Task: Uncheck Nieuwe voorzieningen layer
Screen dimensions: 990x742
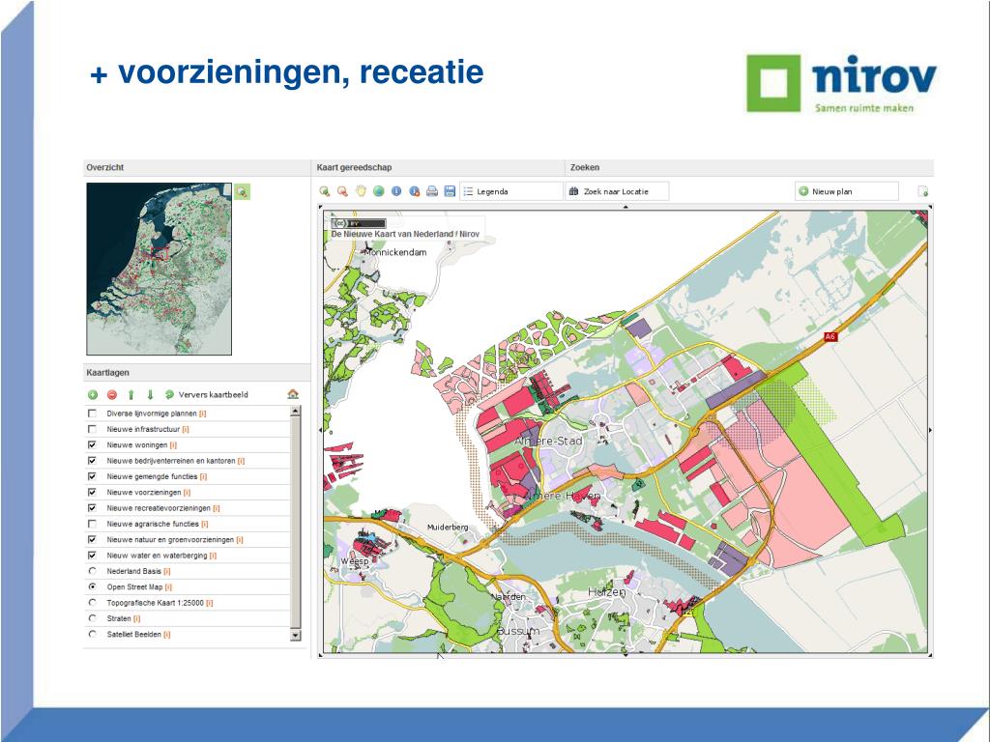Action: (x=92, y=492)
